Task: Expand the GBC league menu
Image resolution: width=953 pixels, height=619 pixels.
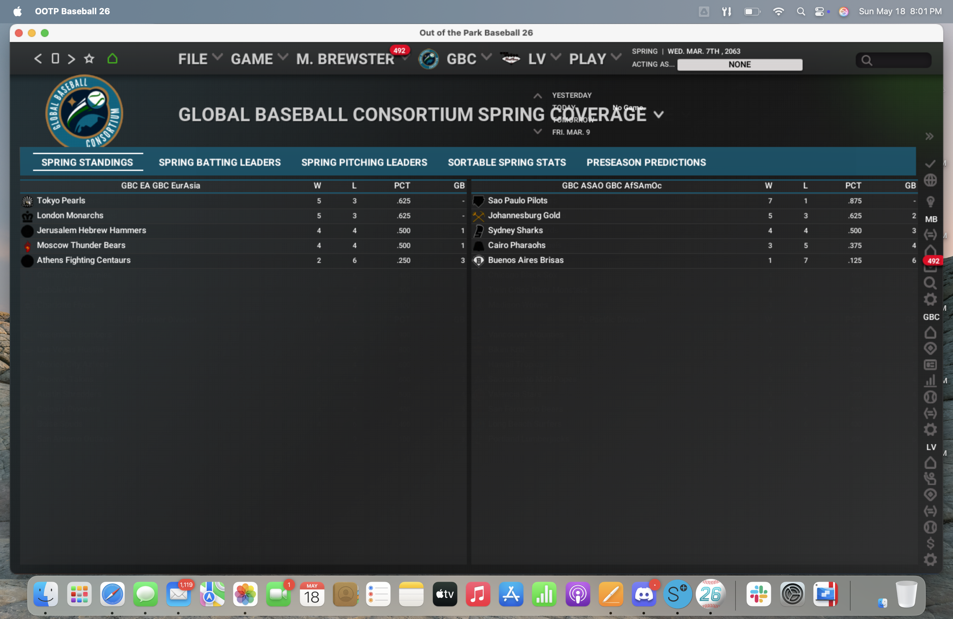Action: click(x=468, y=59)
